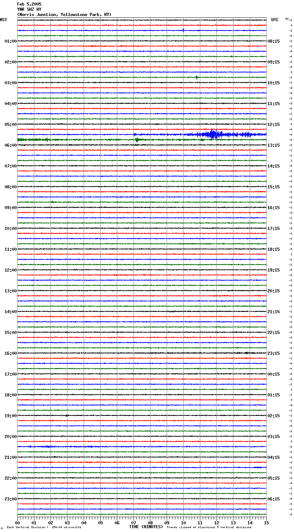Viewport: 294px width, 532px height.
Task: Click the 04 minute tick label
Action: pyautogui.click(x=84, y=523)
